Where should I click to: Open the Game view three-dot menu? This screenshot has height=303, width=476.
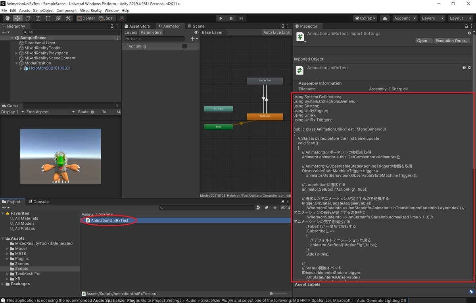(117, 106)
